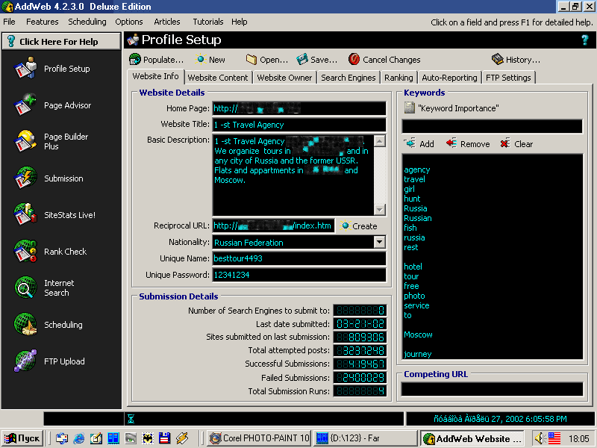View the profile History
The height and width of the screenshot is (448, 597).
click(x=516, y=60)
